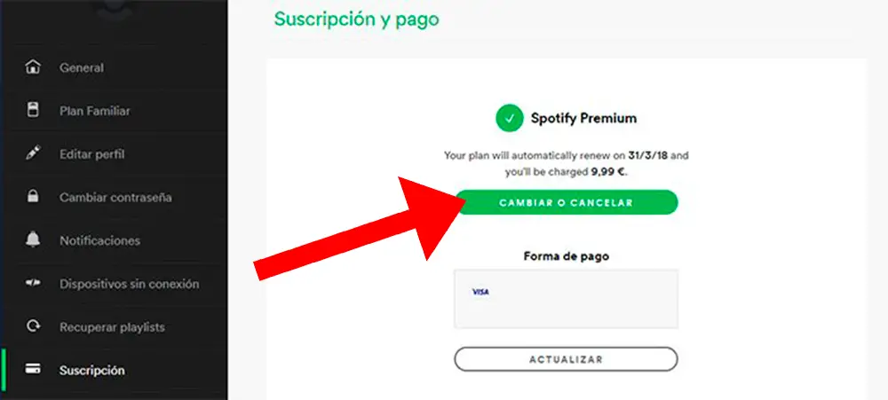The image size is (888, 400).
Task: Click the VISA logo in payment box
Action: (480, 292)
